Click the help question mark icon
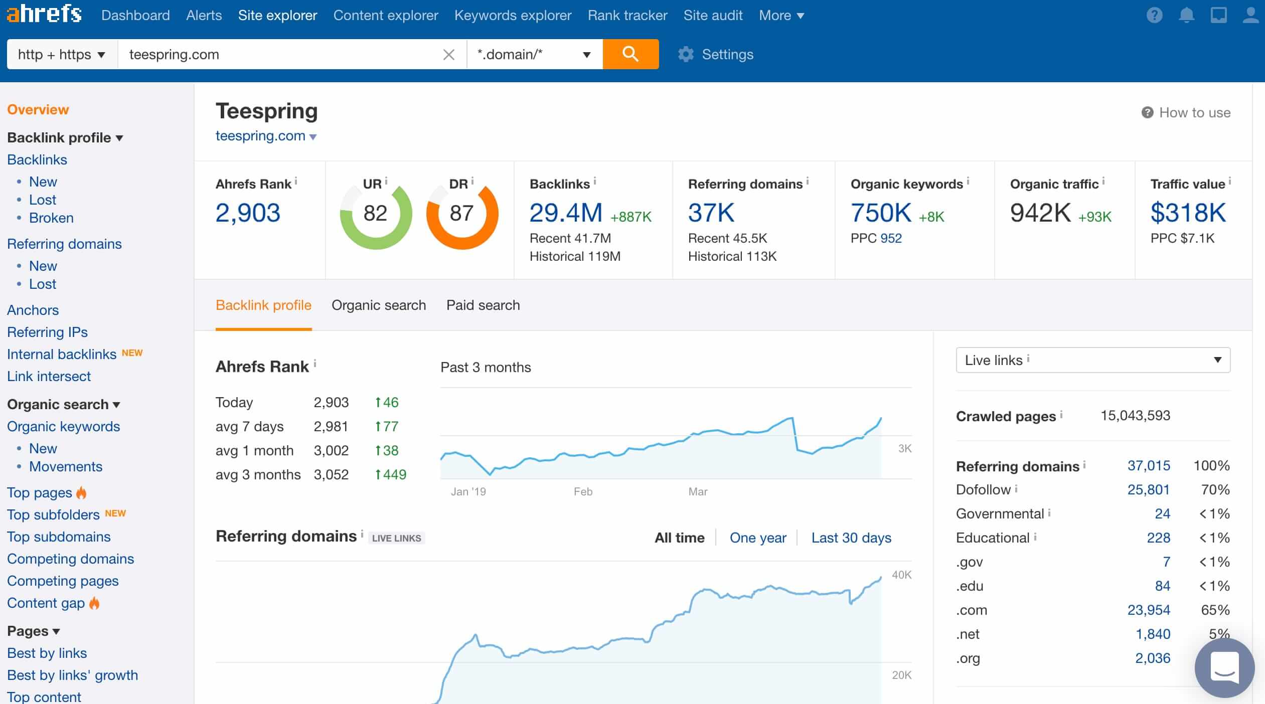The image size is (1265, 704). coord(1154,15)
